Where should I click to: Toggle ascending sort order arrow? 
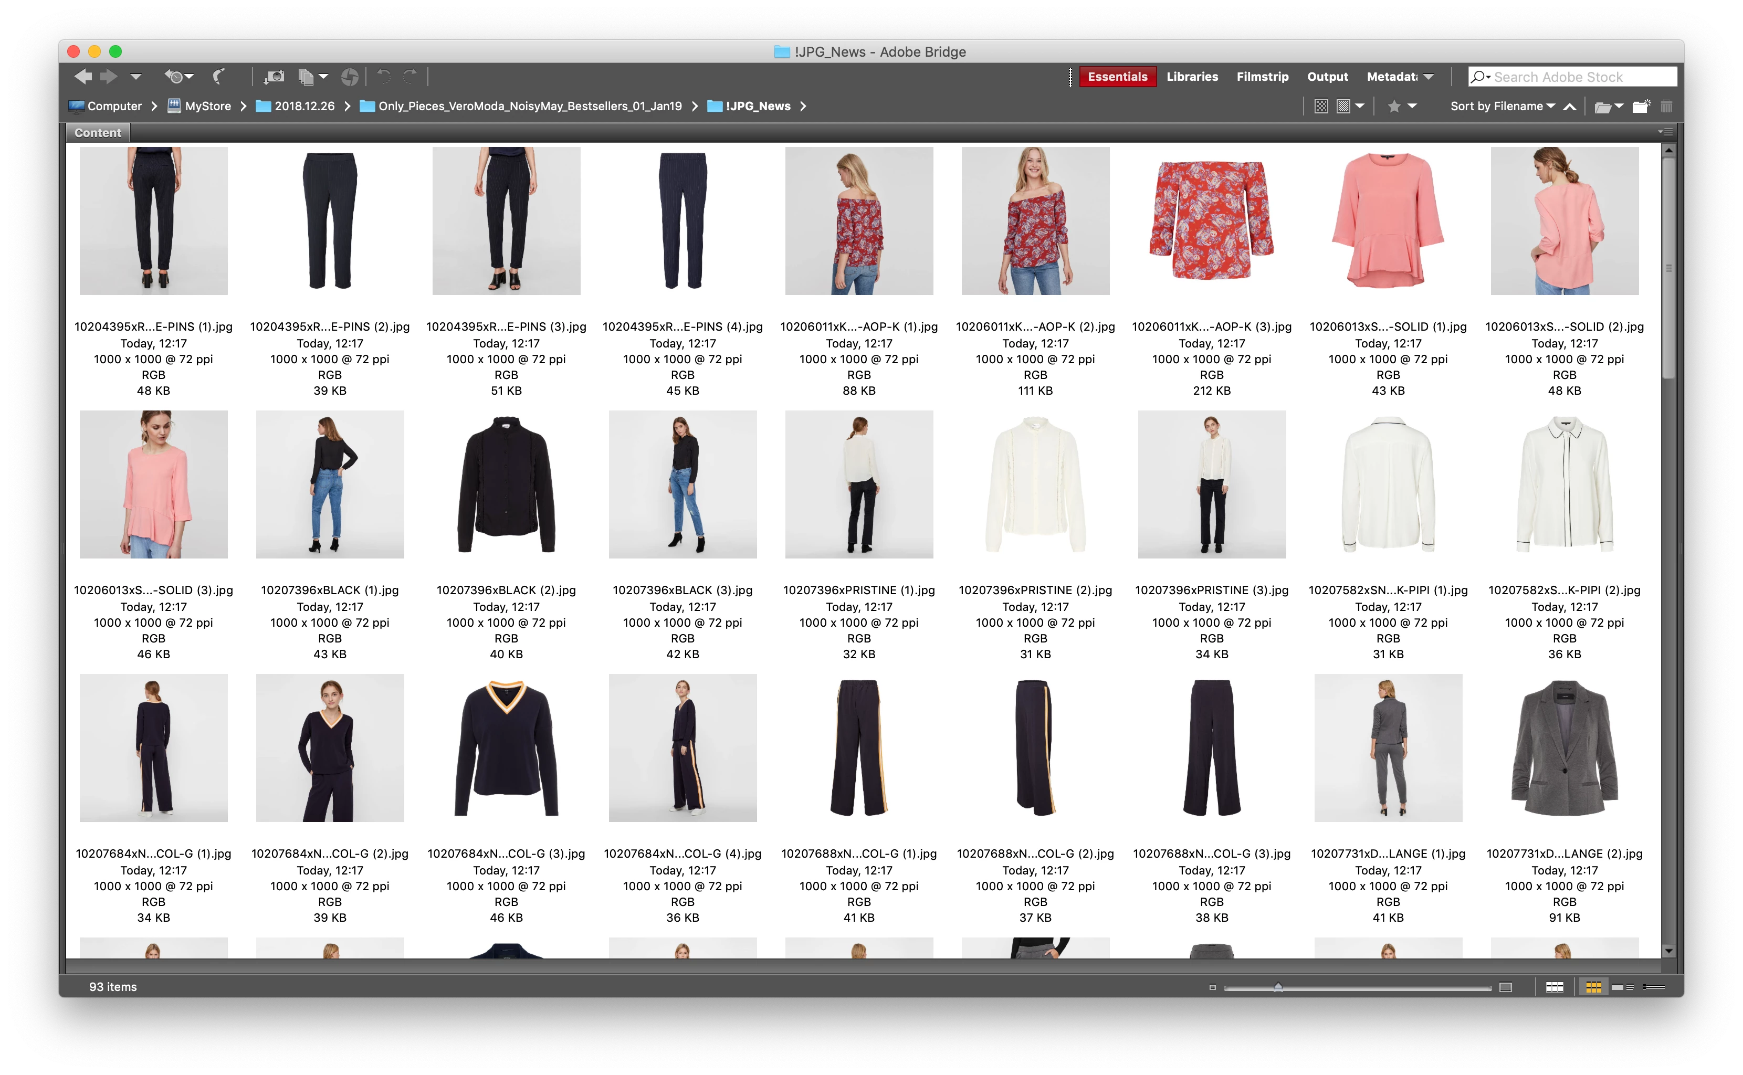tap(1569, 107)
